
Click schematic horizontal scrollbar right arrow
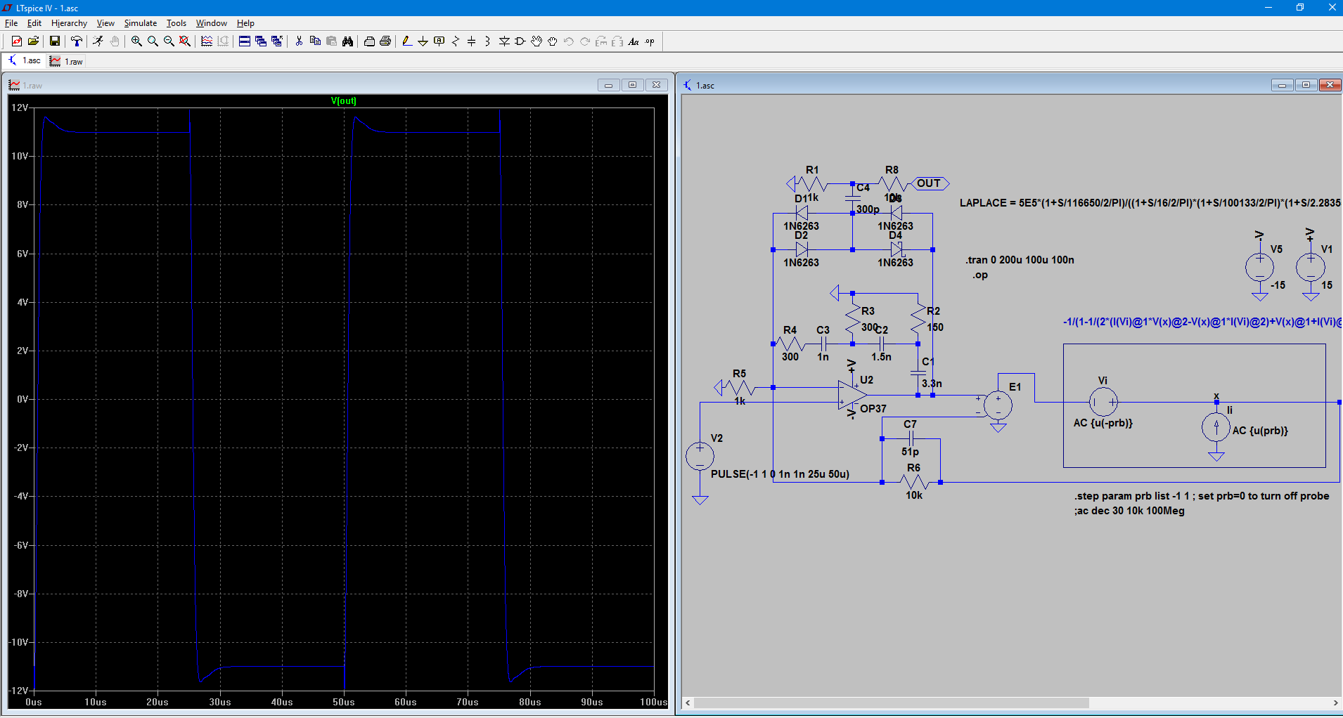coord(1335,703)
